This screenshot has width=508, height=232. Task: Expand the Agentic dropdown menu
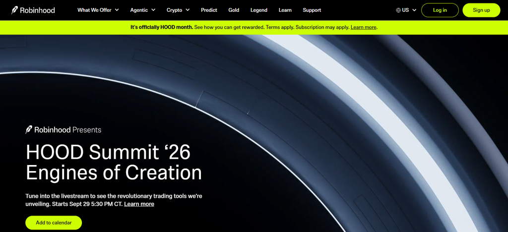pos(142,10)
